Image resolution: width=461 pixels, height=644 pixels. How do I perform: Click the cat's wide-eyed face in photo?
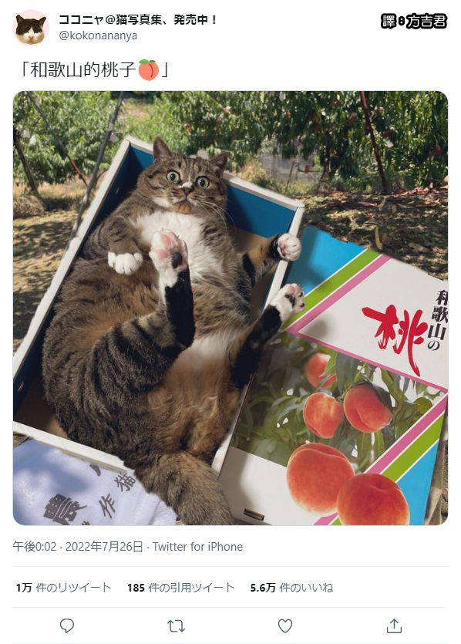coord(187,182)
